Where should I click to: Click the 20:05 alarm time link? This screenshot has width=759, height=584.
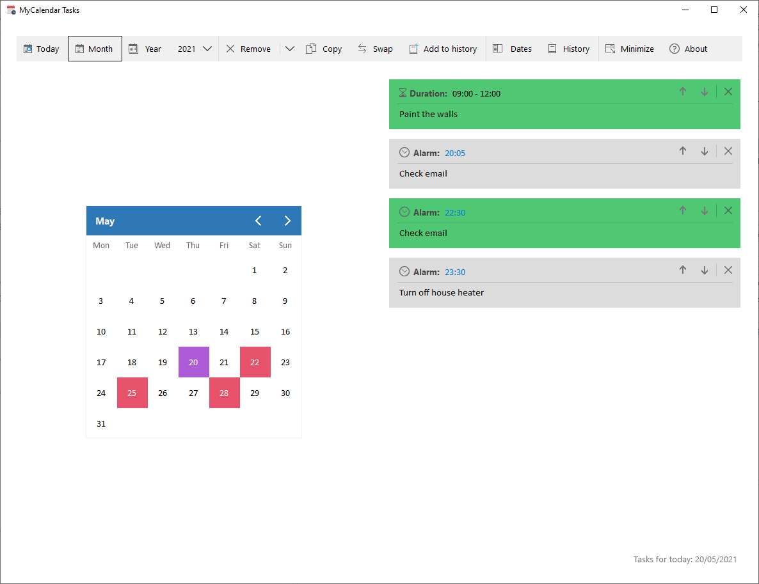pos(455,154)
